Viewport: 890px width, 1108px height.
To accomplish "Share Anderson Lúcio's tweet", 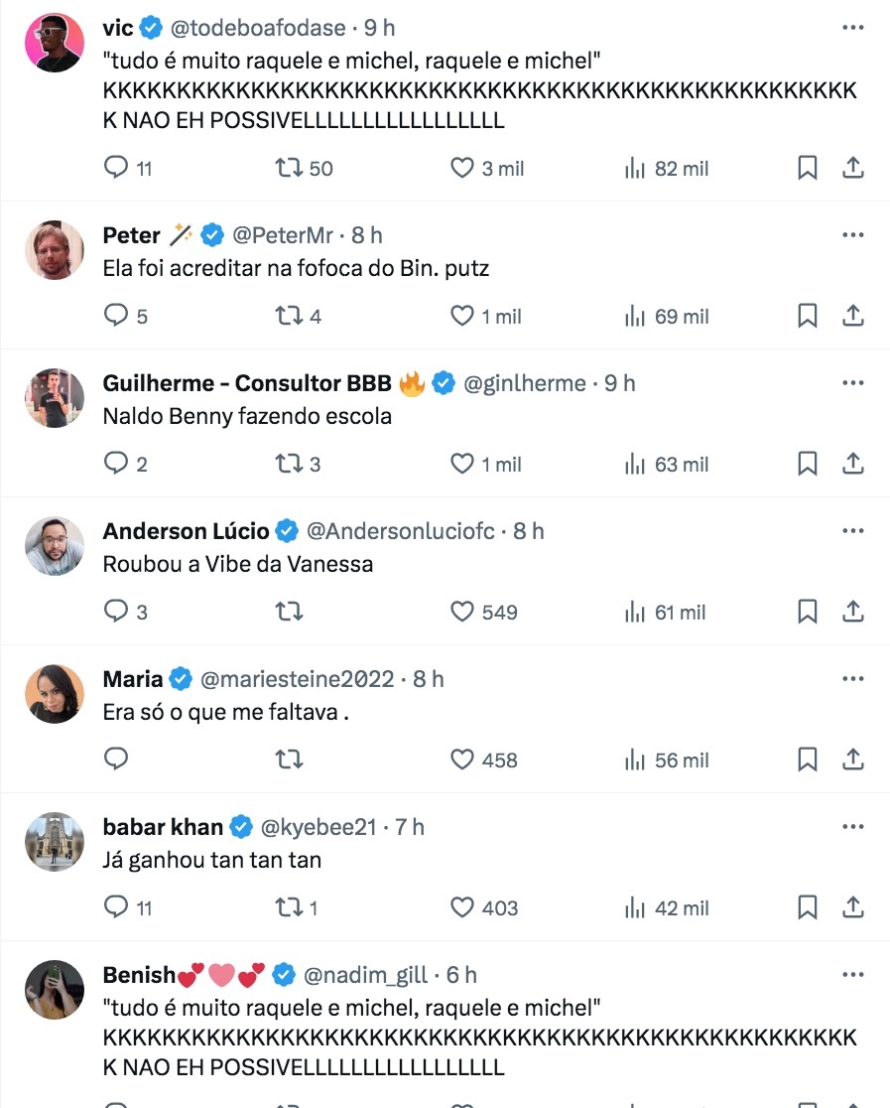I will (x=852, y=613).
